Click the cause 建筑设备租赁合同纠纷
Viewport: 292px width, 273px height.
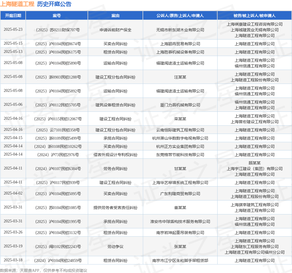pos(115,105)
